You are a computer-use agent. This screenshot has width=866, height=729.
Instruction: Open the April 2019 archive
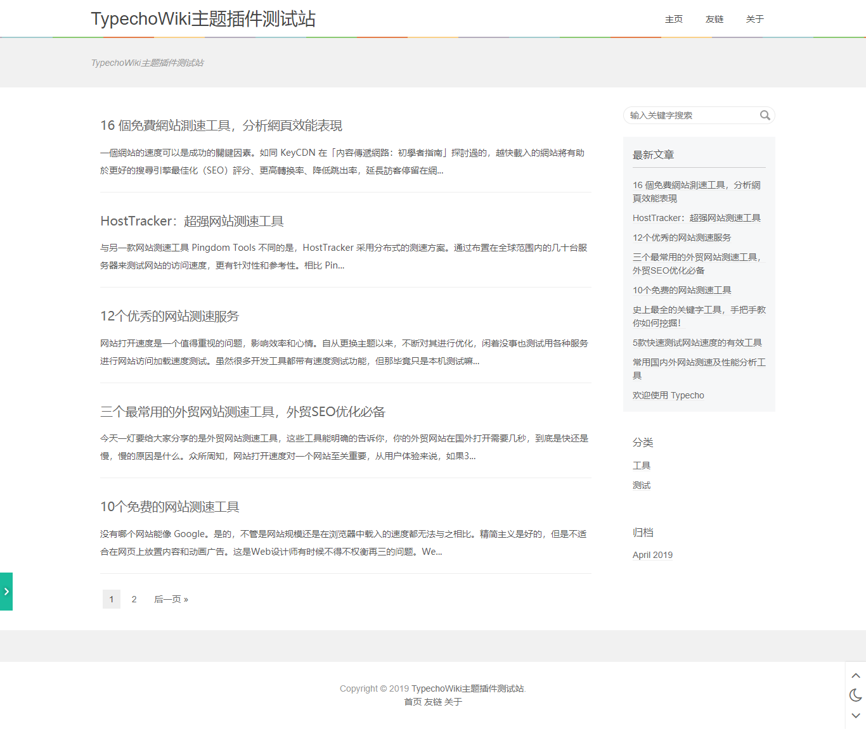coord(652,555)
